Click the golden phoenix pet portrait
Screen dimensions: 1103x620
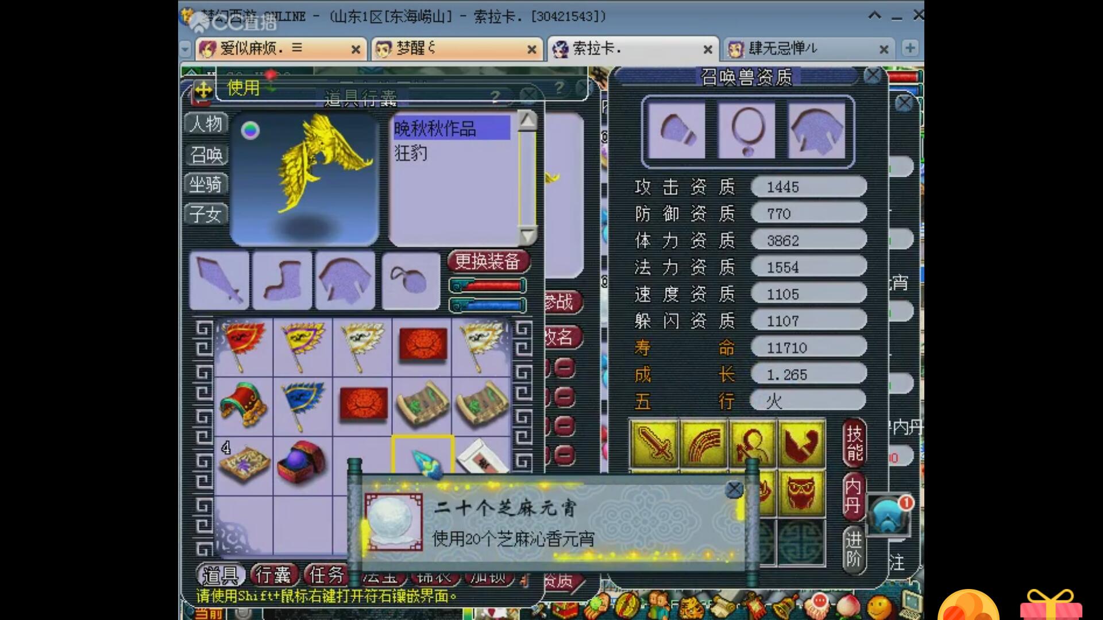coord(304,180)
